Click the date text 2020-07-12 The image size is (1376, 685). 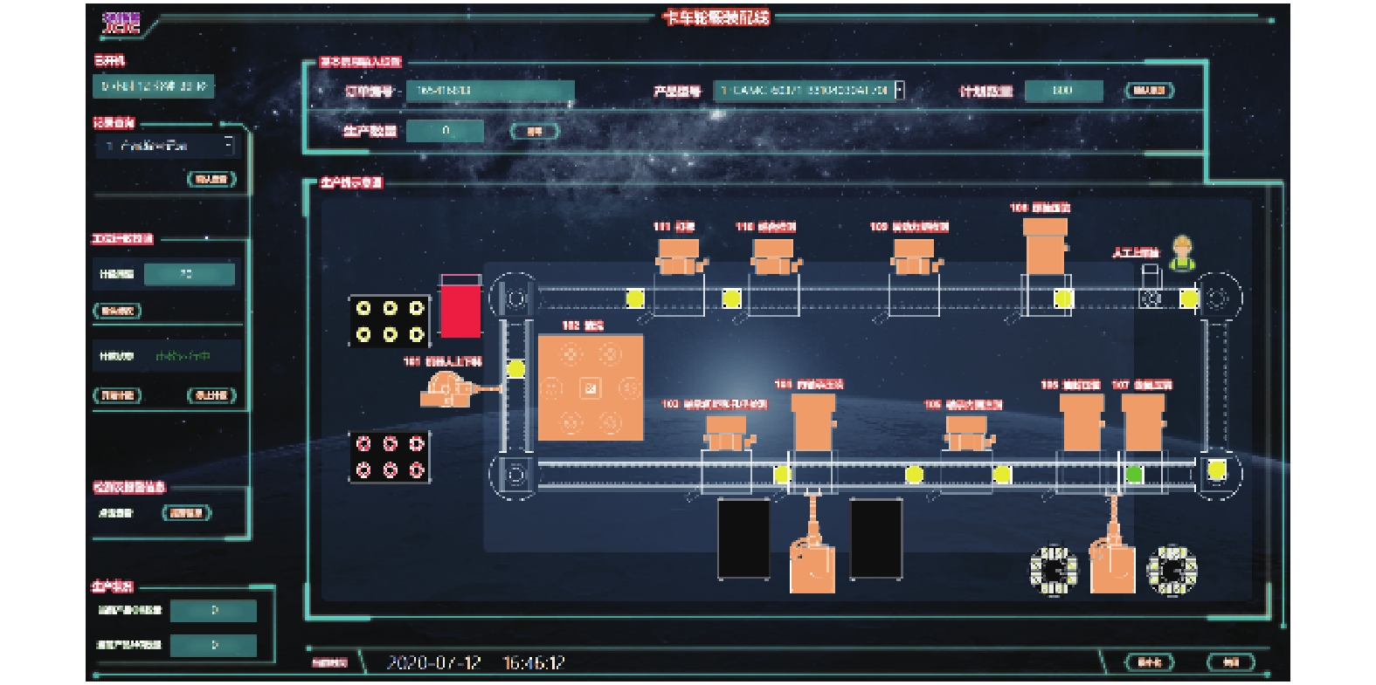434,663
